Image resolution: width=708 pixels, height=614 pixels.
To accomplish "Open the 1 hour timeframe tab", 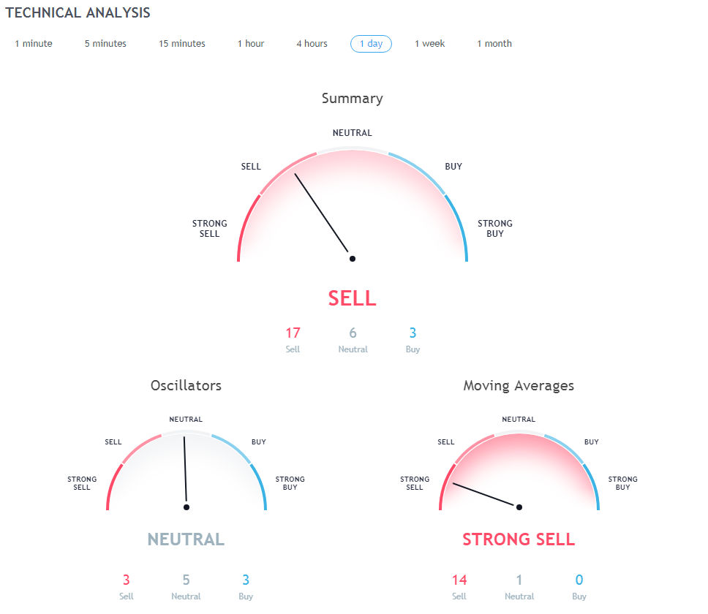I will (251, 44).
